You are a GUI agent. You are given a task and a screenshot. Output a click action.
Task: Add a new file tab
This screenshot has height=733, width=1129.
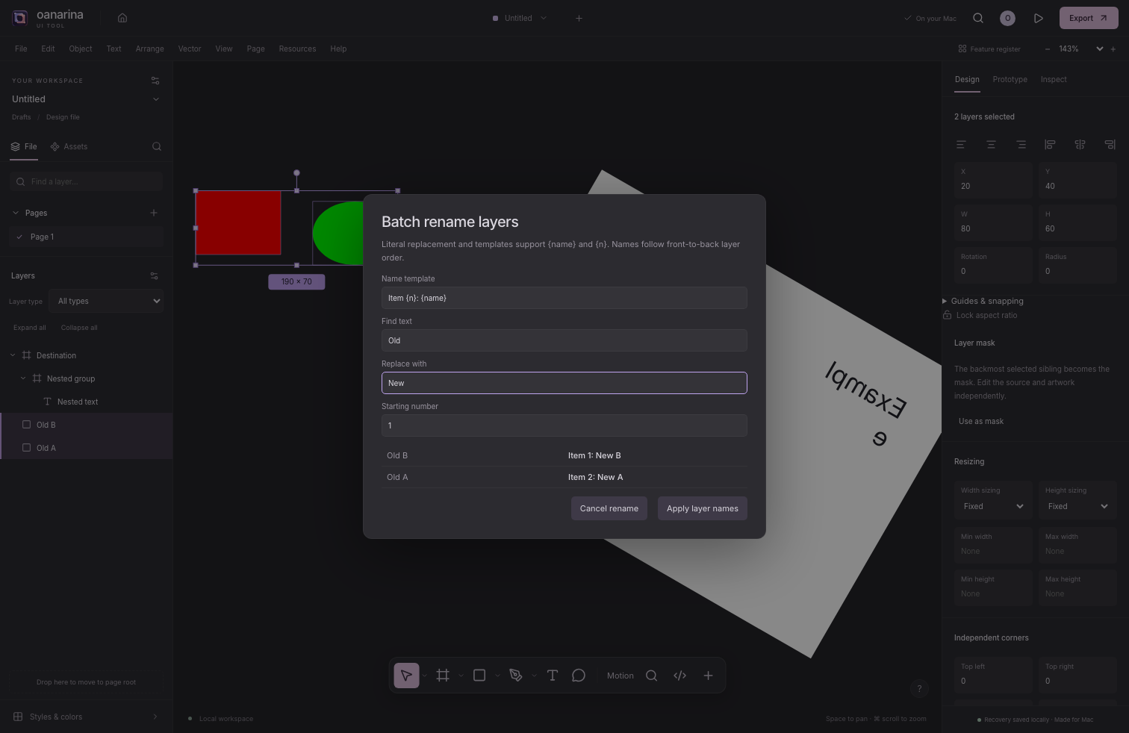(x=579, y=18)
